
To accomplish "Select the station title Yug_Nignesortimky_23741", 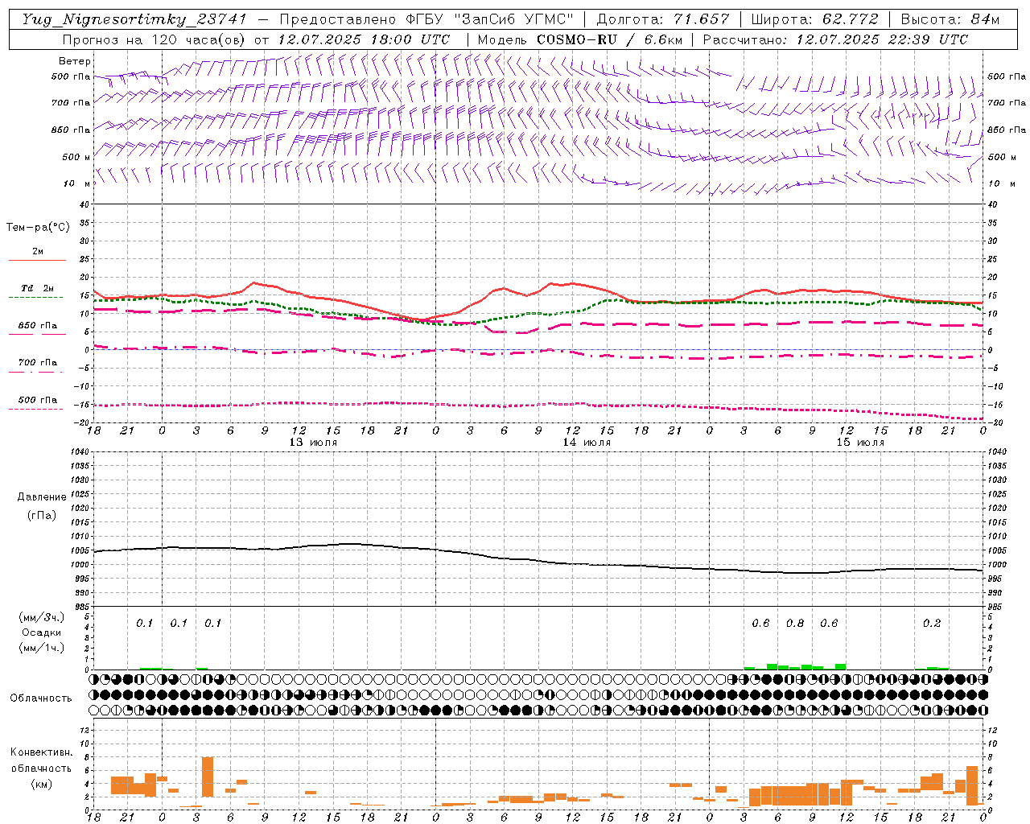I will click(x=134, y=19).
